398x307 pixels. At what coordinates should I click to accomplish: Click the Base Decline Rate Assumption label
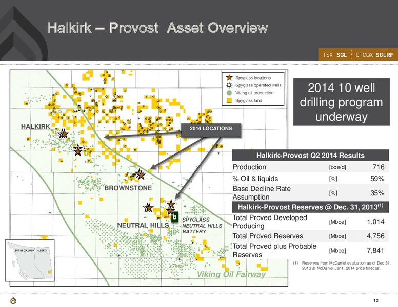[262, 193]
